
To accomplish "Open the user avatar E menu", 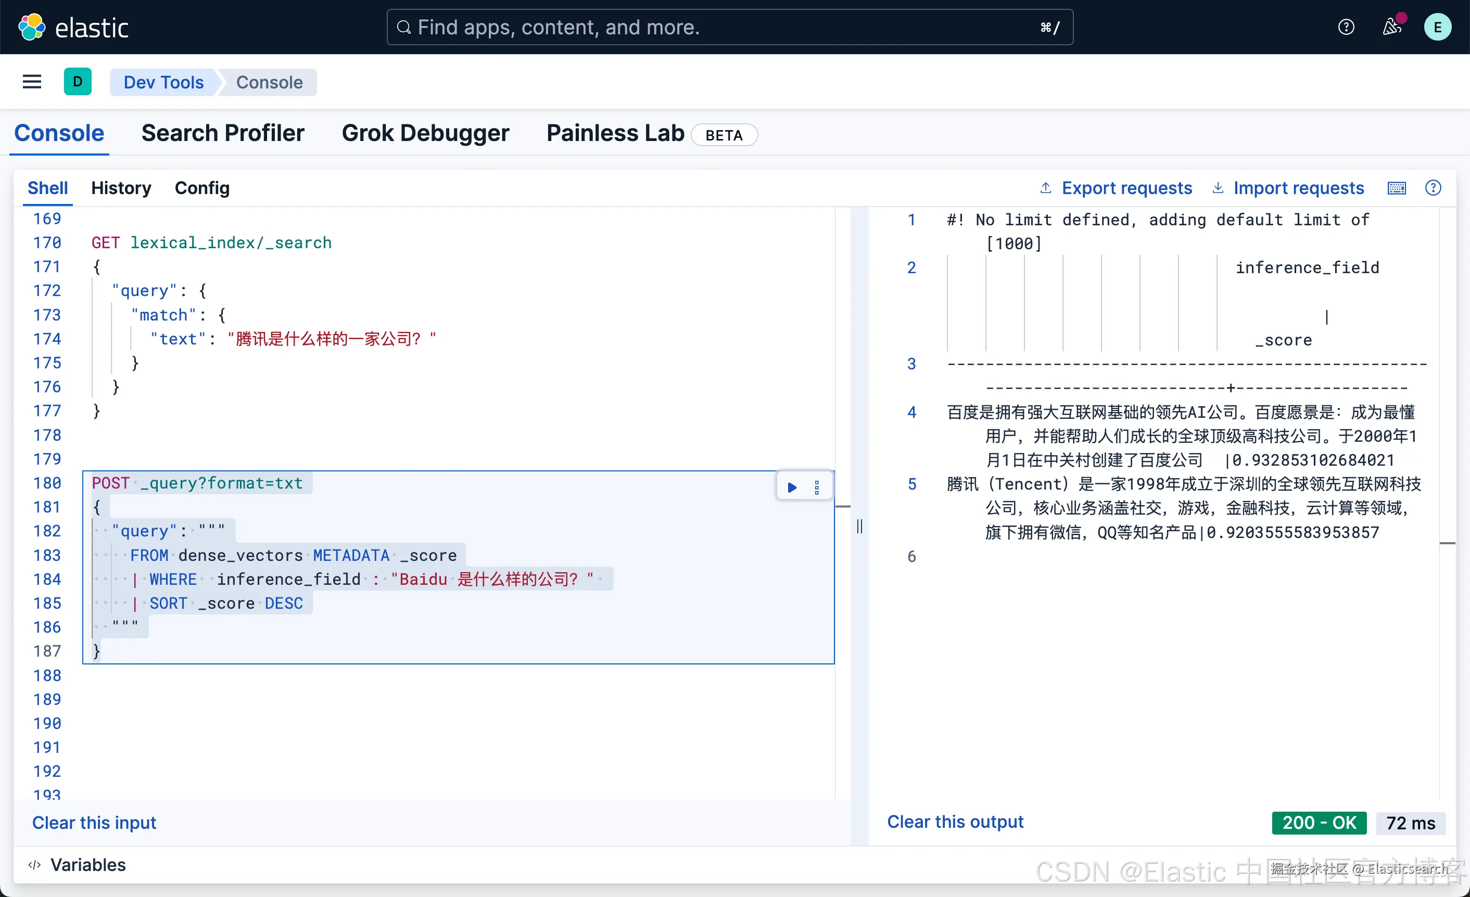I will [1437, 28].
